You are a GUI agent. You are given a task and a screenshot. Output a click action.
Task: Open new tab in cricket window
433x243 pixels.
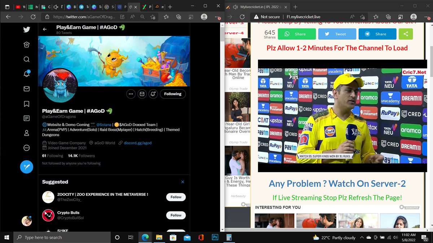(295, 7)
